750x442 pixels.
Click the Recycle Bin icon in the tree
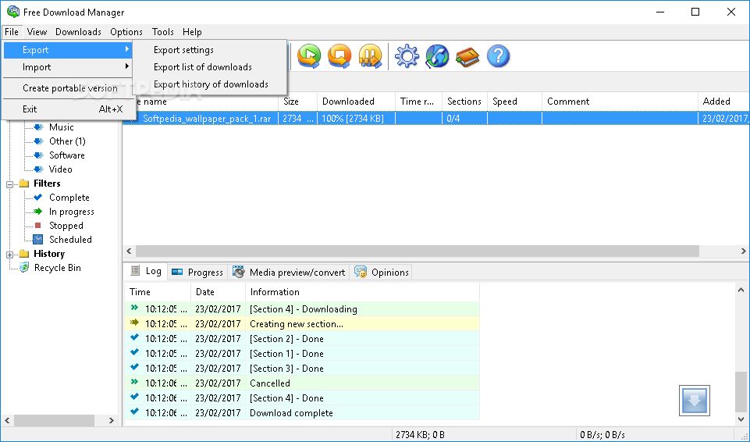24,267
